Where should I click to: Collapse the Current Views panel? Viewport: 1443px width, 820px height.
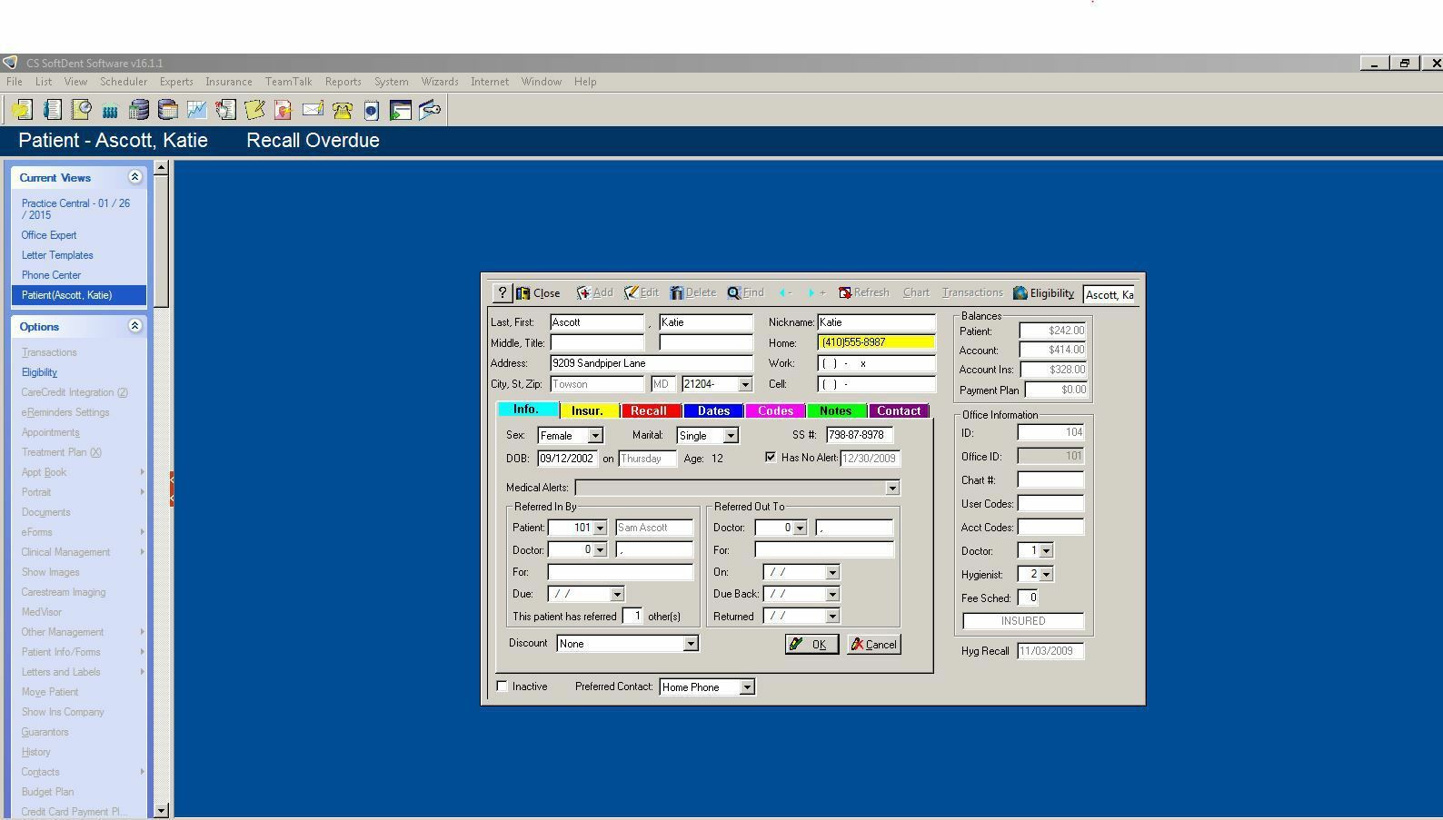click(134, 177)
